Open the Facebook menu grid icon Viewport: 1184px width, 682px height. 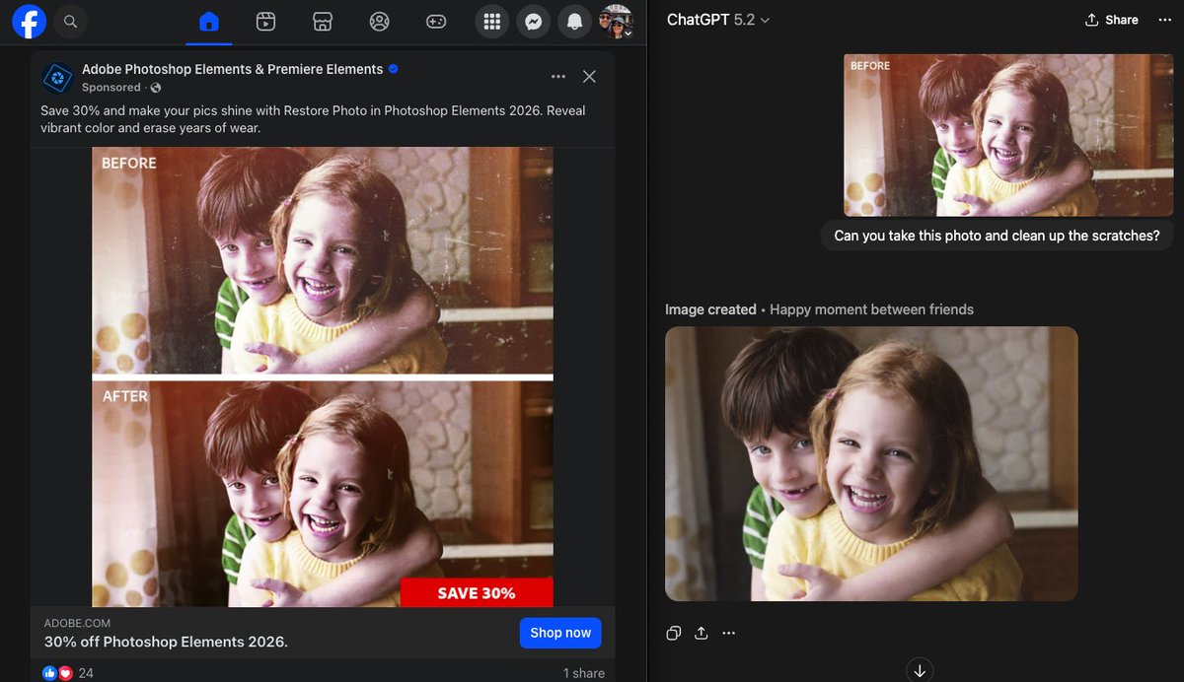pyautogui.click(x=492, y=22)
